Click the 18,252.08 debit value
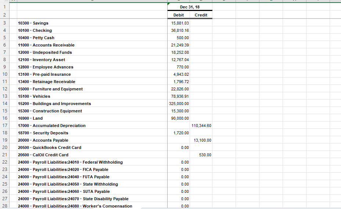341x209 pixels. click(x=180, y=52)
